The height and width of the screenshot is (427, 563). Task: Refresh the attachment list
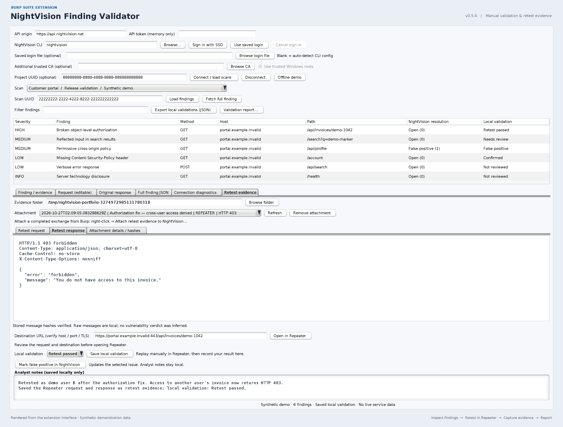pyautogui.click(x=275, y=213)
